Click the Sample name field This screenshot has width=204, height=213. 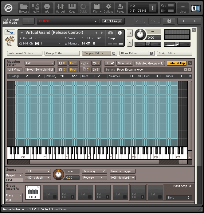(x=148, y=70)
